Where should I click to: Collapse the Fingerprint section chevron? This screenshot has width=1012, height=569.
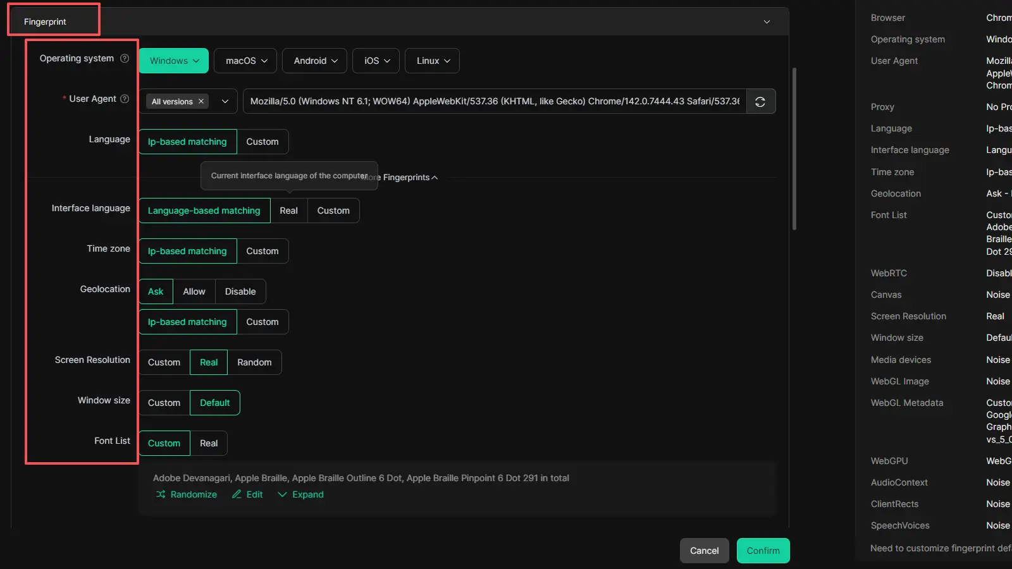point(767,21)
